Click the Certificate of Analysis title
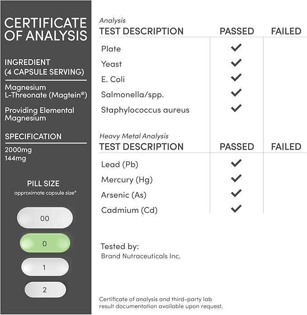The image size is (307, 315). click(45, 28)
